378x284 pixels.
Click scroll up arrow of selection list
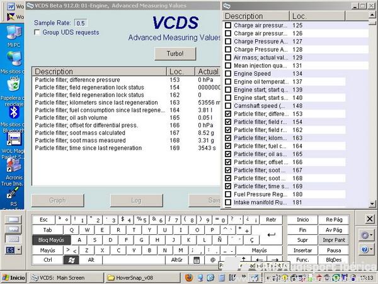(372, 15)
